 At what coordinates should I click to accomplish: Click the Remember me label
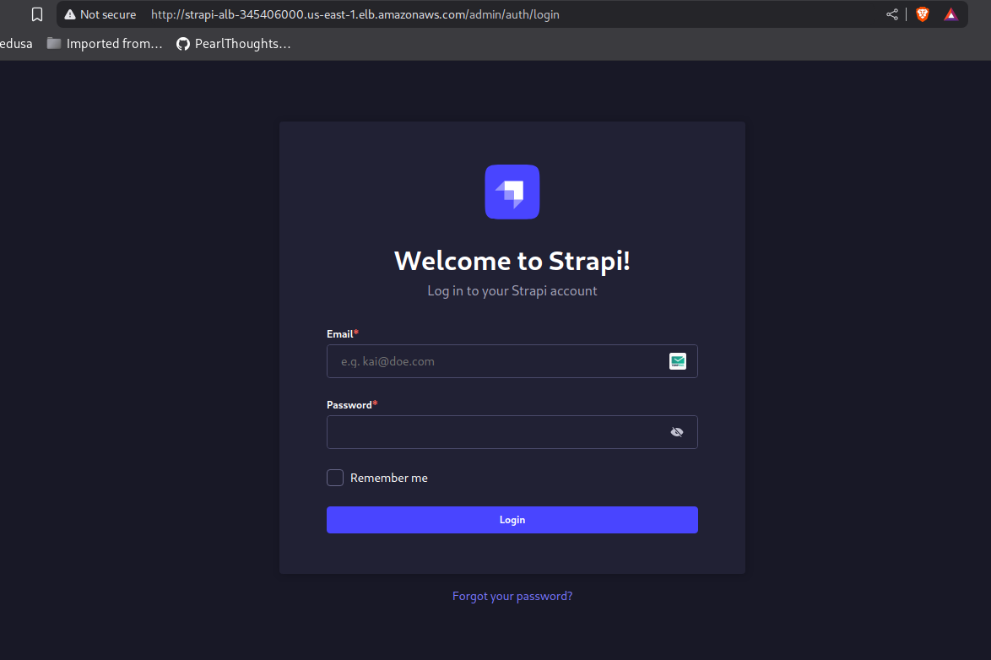click(x=388, y=478)
